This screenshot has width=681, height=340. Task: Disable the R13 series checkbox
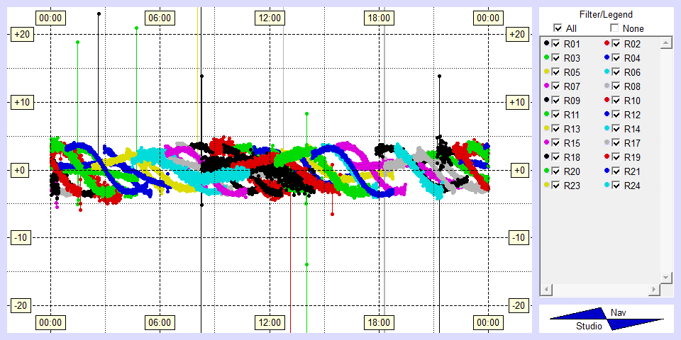pyautogui.click(x=556, y=129)
